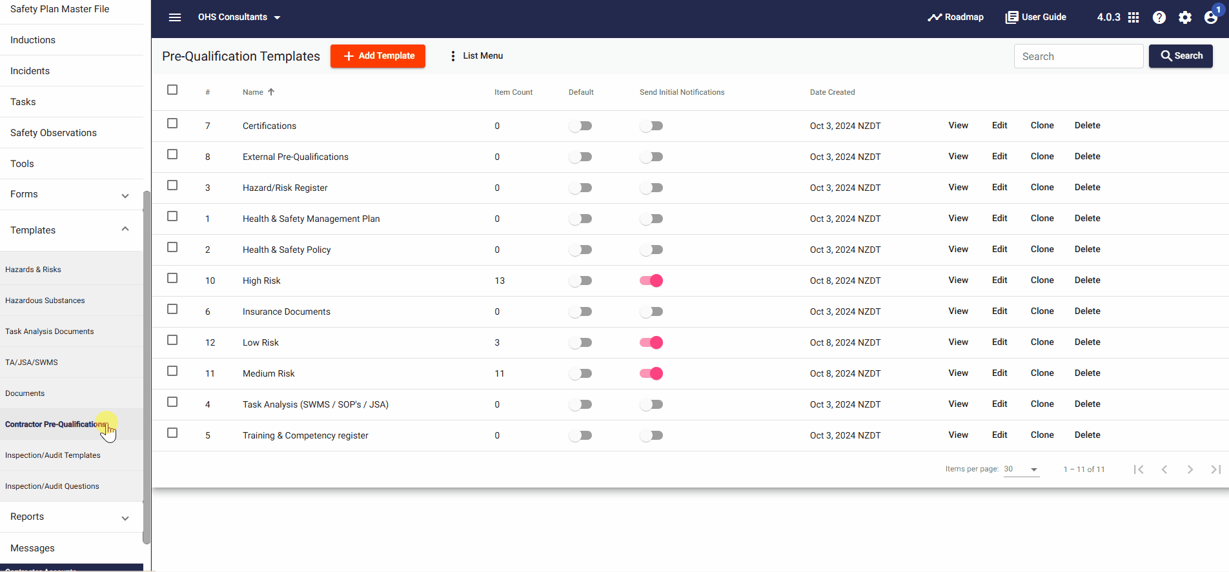Open Task Analysis Documents templates
This screenshot has width=1229, height=572.
(x=71, y=331)
